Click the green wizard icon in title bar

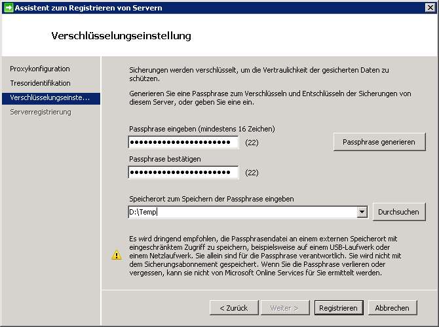coord(9,8)
